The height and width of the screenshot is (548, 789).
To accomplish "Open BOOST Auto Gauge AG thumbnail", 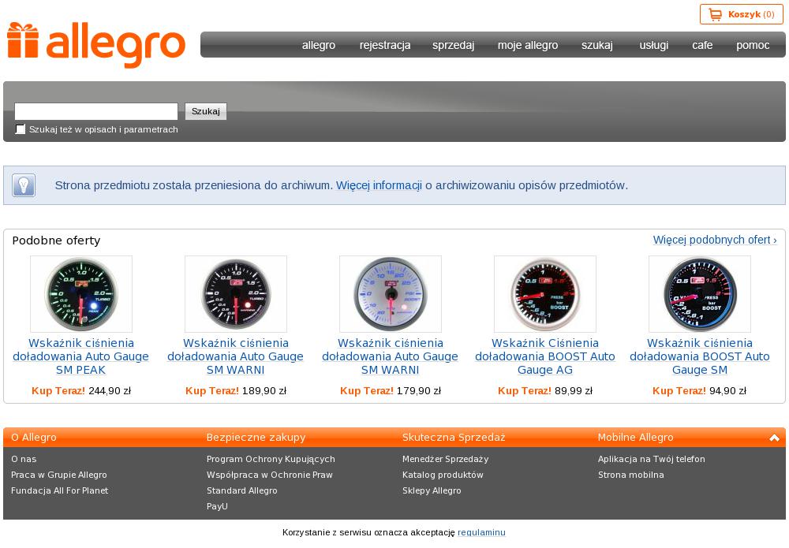I will coord(545,294).
